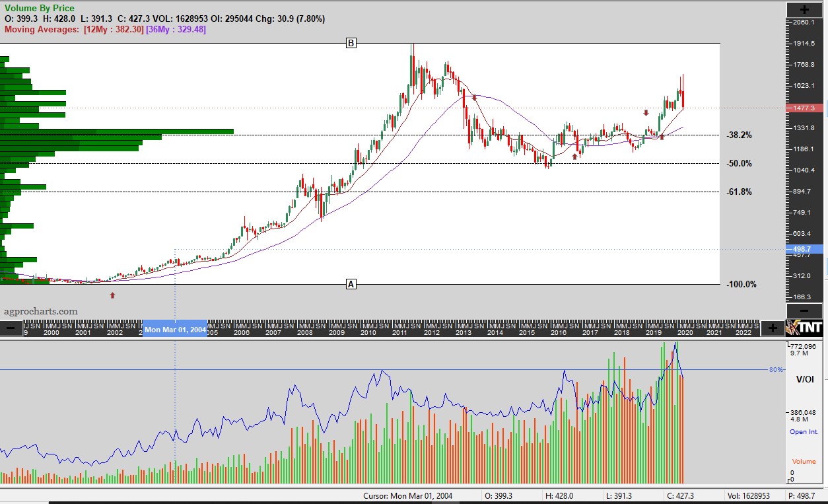Click the plus button right of the timeline
The width and height of the screenshot is (828, 504).
click(x=773, y=328)
